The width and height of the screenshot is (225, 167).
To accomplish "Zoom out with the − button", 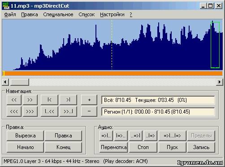I will pyautogui.click(x=89, y=111).
